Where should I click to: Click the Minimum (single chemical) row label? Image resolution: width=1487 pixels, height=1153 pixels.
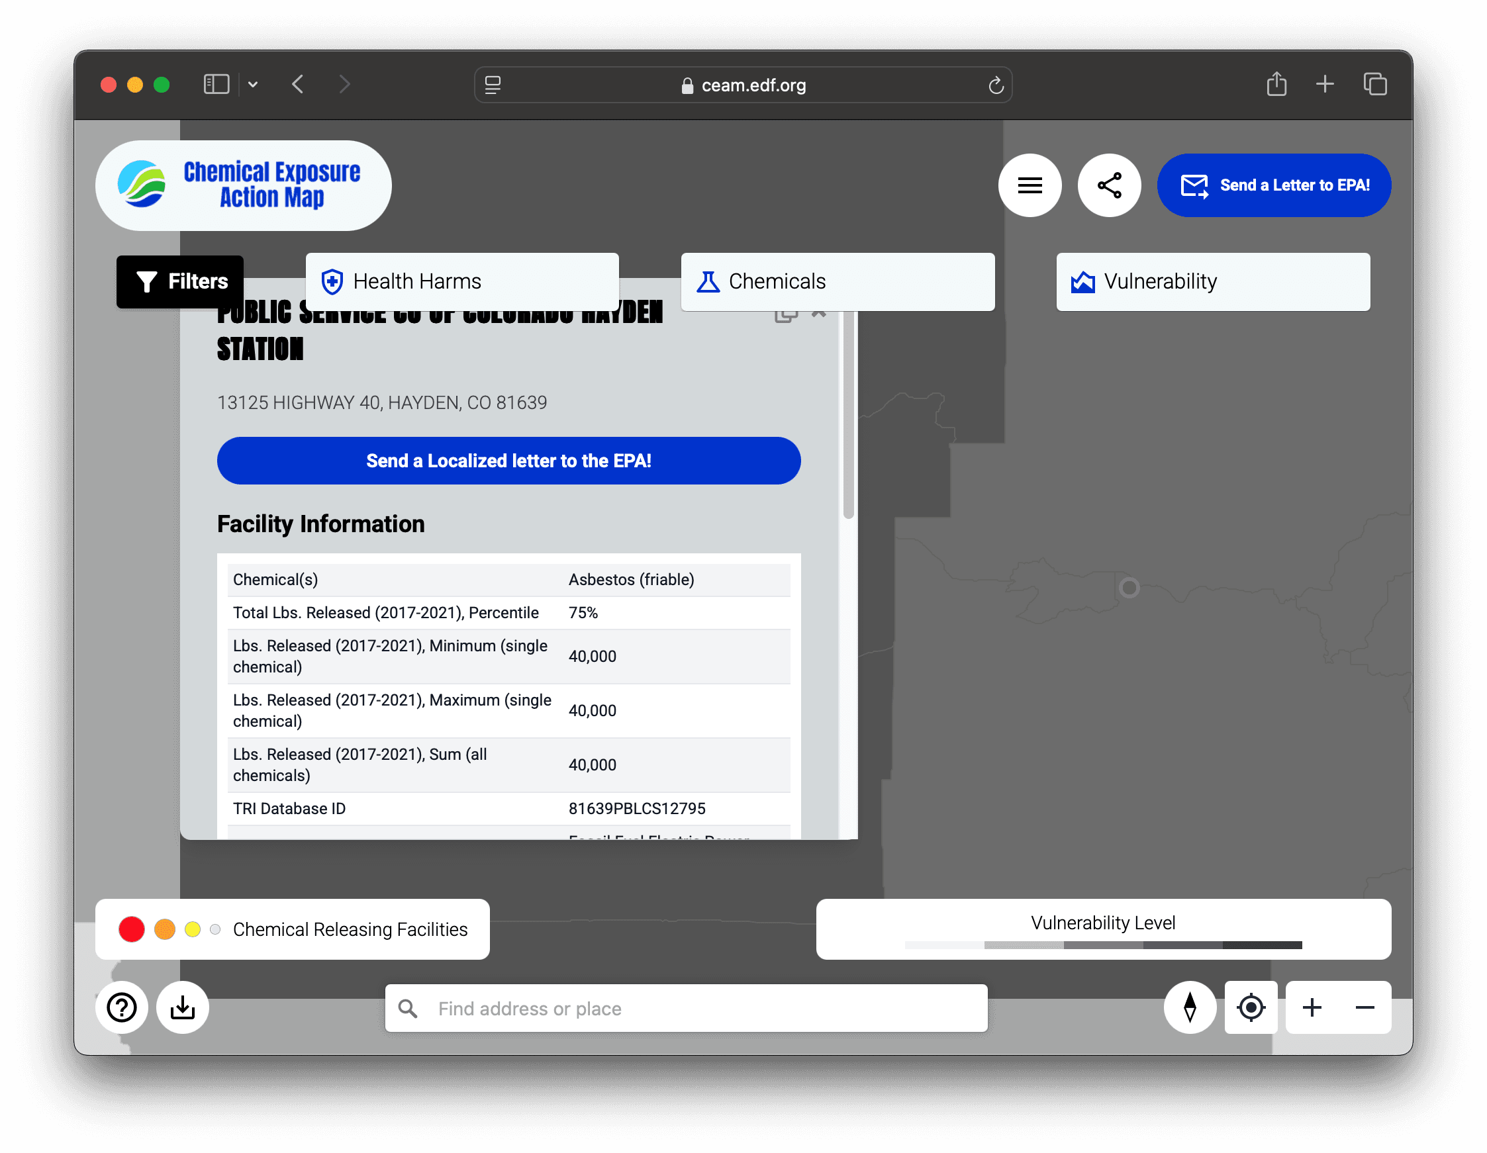coord(390,656)
